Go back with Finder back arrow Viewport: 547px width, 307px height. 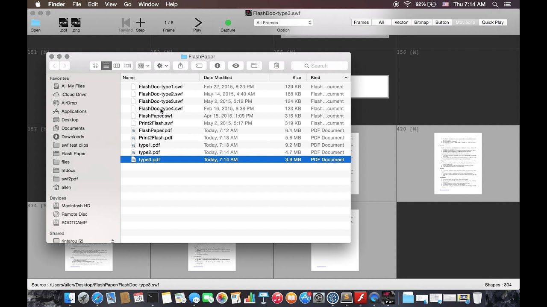54,66
